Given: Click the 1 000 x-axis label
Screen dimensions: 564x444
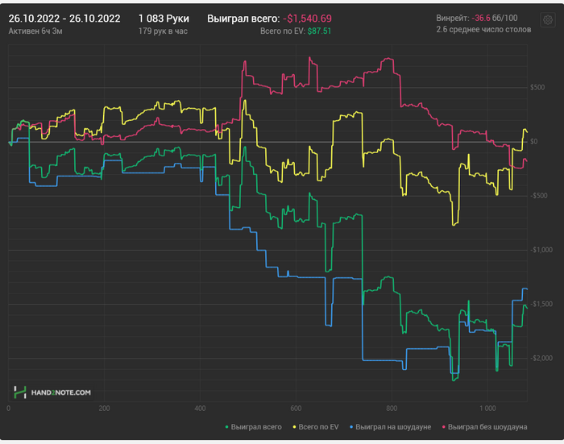Looking at the screenshot, I should pos(487,409).
